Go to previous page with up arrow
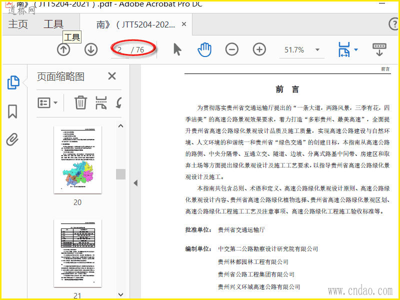Screen dimensions: 400x300 (x=63, y=49)
